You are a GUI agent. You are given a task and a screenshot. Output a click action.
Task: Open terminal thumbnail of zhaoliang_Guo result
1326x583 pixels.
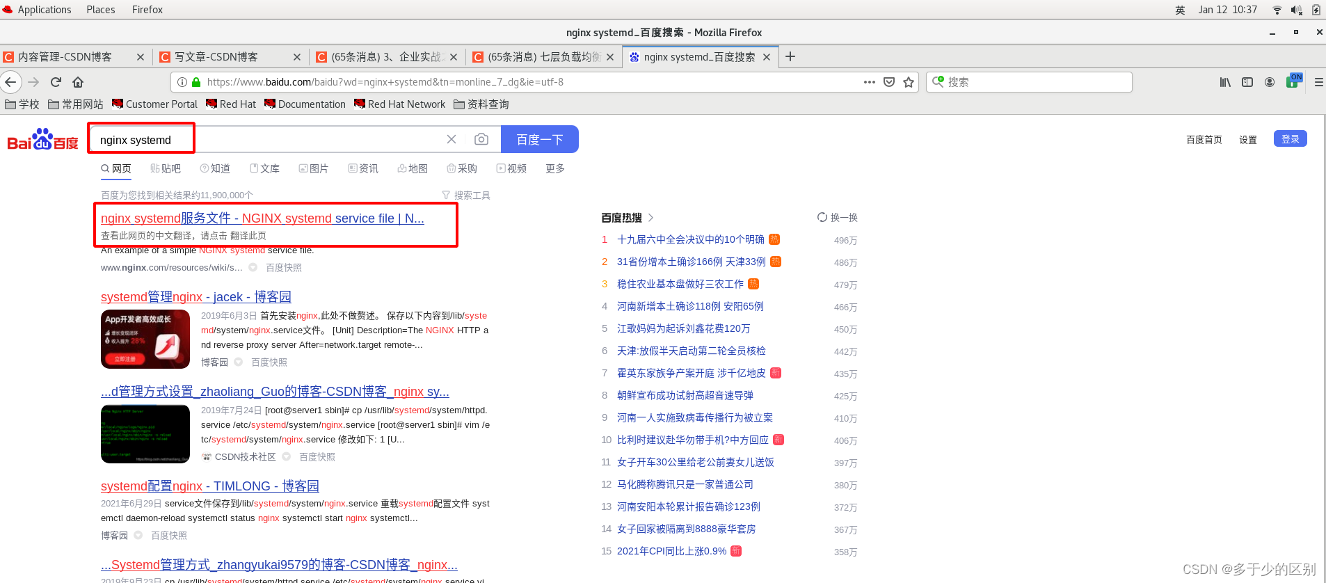coord(145,434)
